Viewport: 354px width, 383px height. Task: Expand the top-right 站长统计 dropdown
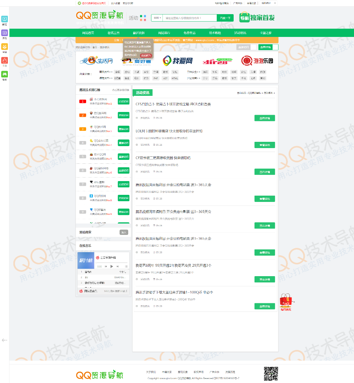tap(269, 3)
